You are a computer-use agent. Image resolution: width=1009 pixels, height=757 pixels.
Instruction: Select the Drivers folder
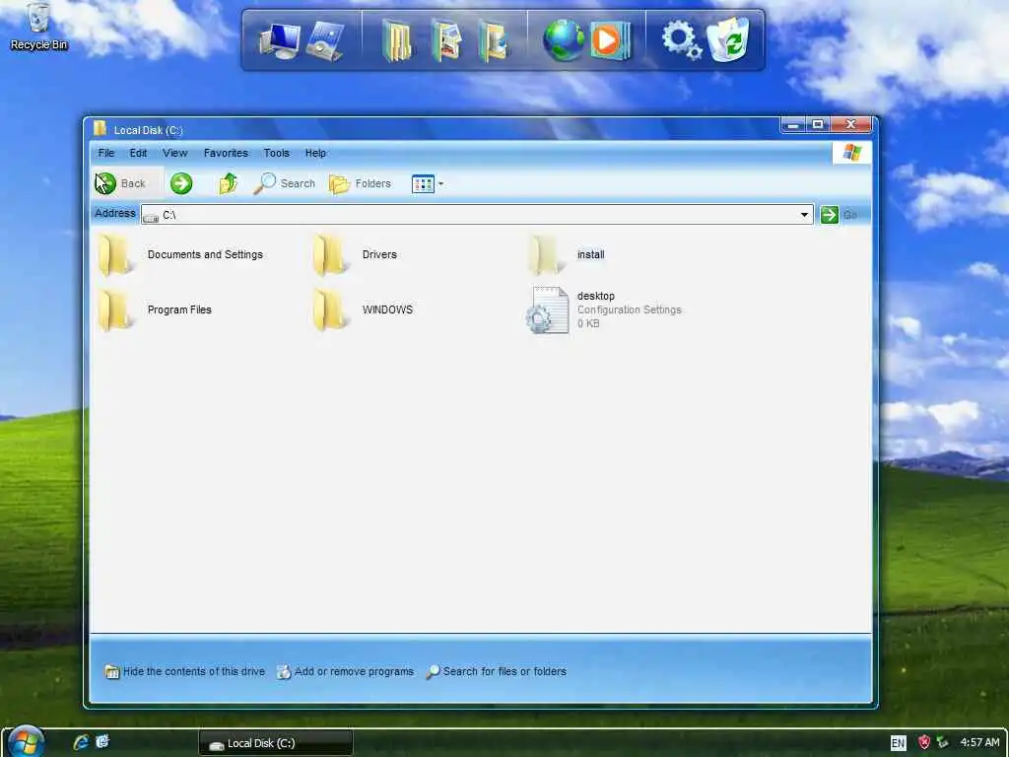click(355, 255)
